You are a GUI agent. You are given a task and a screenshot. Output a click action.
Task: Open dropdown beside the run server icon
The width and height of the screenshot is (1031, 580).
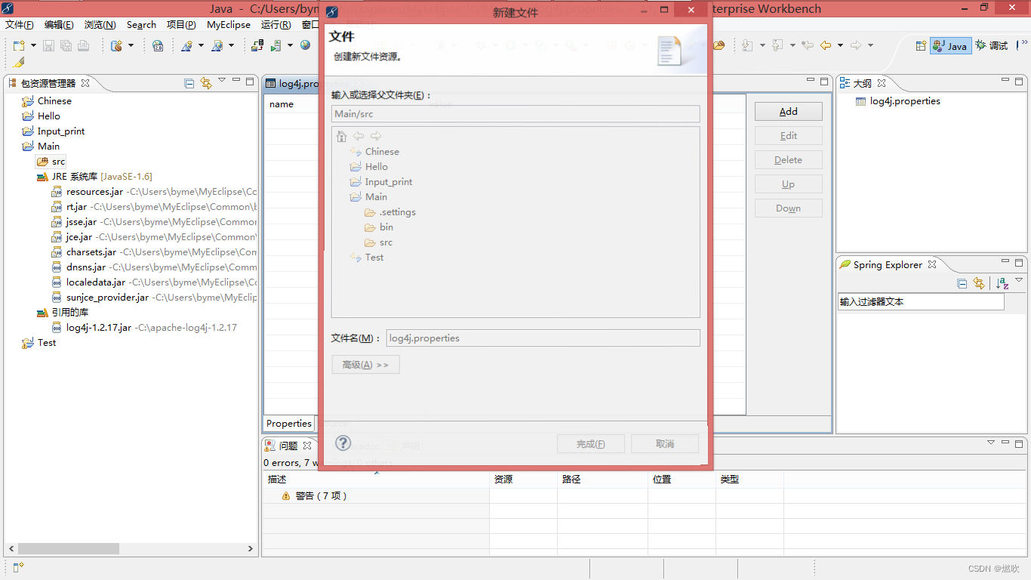coord(290,46)
